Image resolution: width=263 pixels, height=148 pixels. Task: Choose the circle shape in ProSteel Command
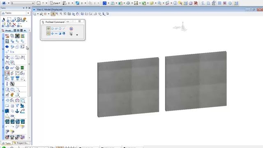pyautogui.click(x=60, y=29)
